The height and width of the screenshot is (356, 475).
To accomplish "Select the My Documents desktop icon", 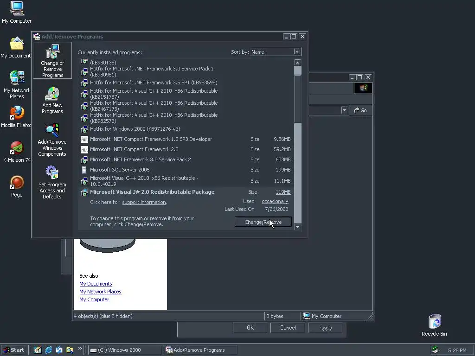I will (16, 47).
